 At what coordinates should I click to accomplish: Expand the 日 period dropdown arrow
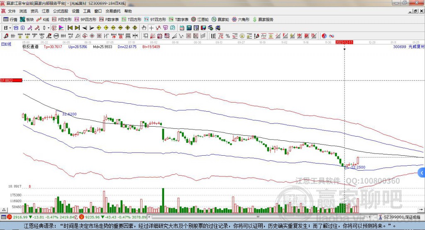tap(10, 28)
